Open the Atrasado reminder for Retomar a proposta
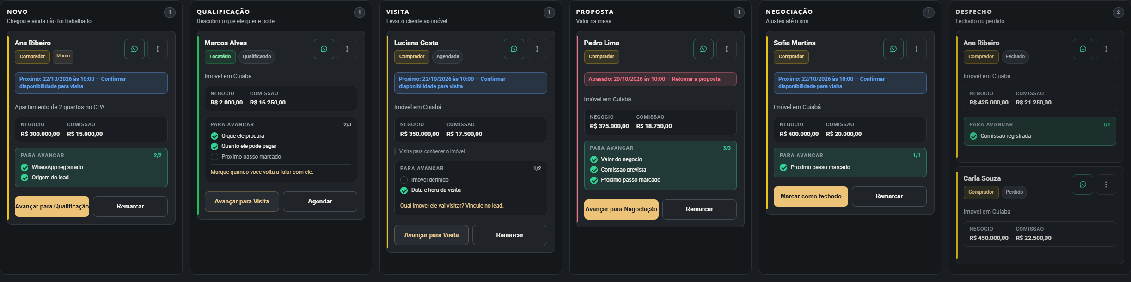Screen dimensions: 1131x282 point(660,79)
